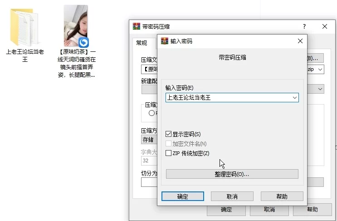Click the help question mark in 带密码压缩 window
Viewport: 337px width, 221px height.
pyautogui.click(x=304, y=26)
